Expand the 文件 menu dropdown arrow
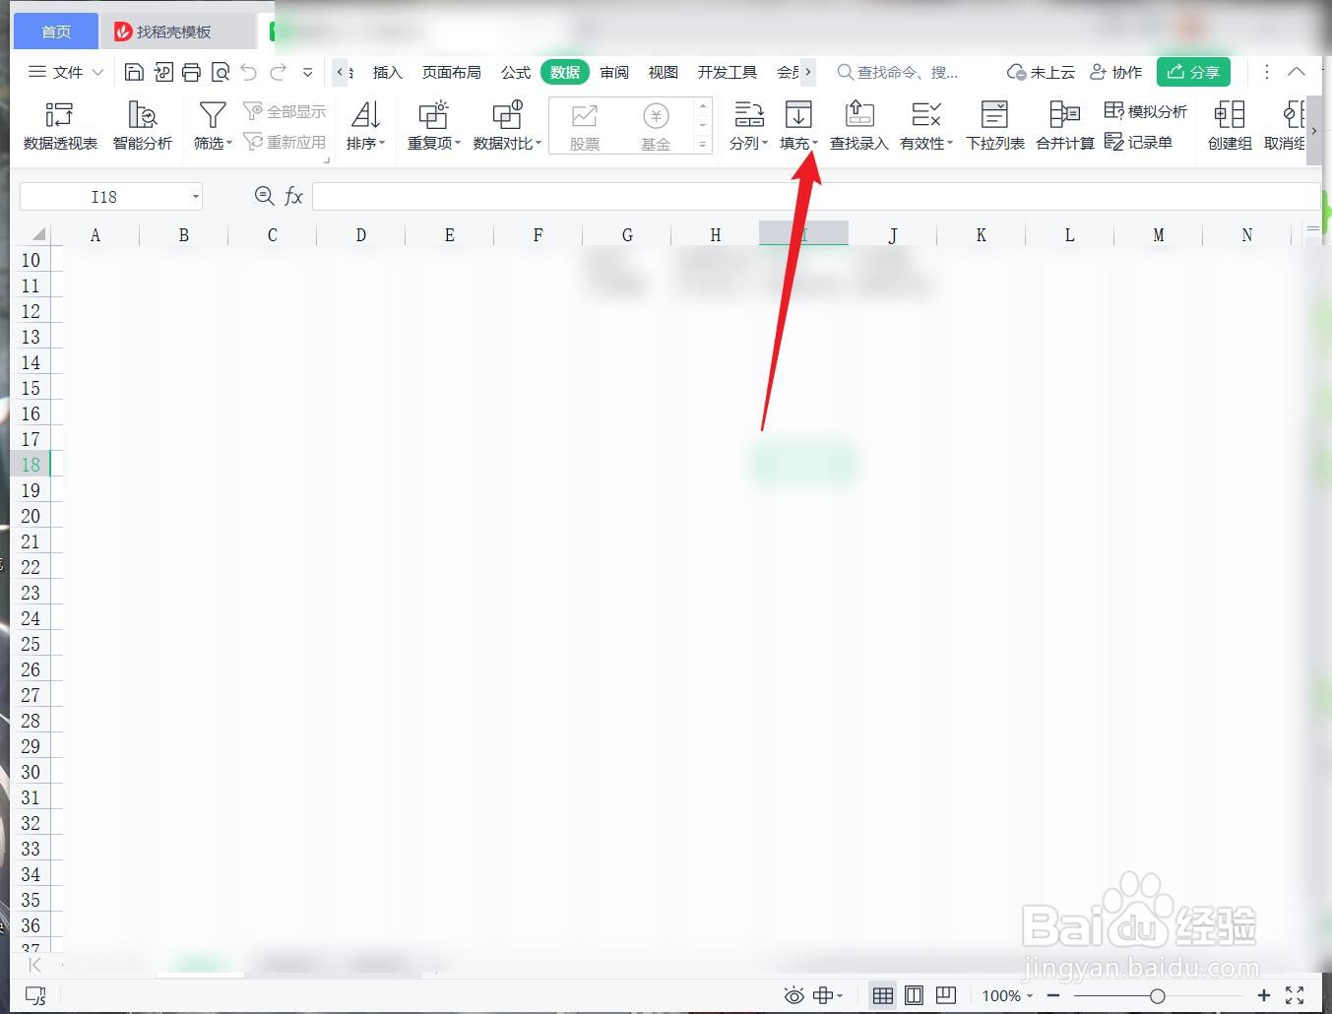The width and height of the screenshot is (1332, 1014). click(97, 72)
